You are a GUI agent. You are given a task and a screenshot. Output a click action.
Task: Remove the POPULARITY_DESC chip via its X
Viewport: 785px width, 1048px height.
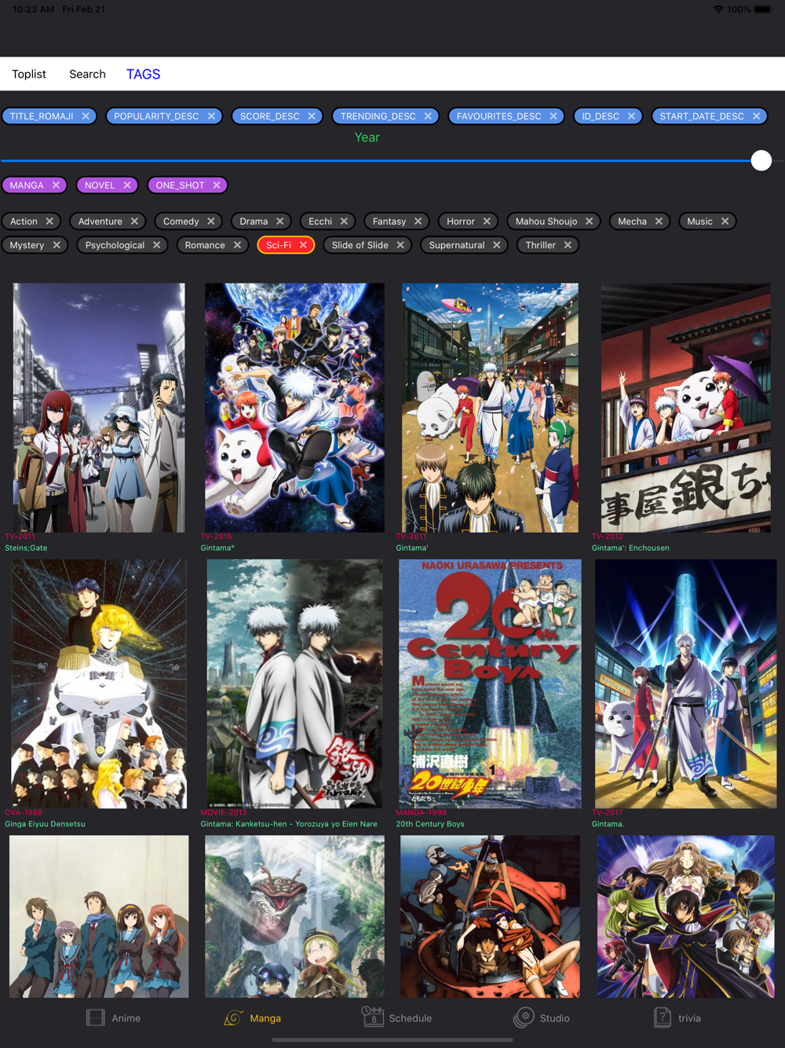pos(211,116)
